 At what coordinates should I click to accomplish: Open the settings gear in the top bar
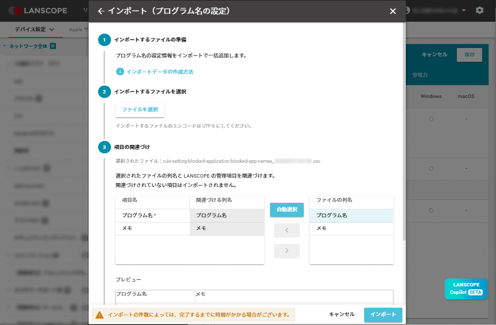tap(479, 10)
